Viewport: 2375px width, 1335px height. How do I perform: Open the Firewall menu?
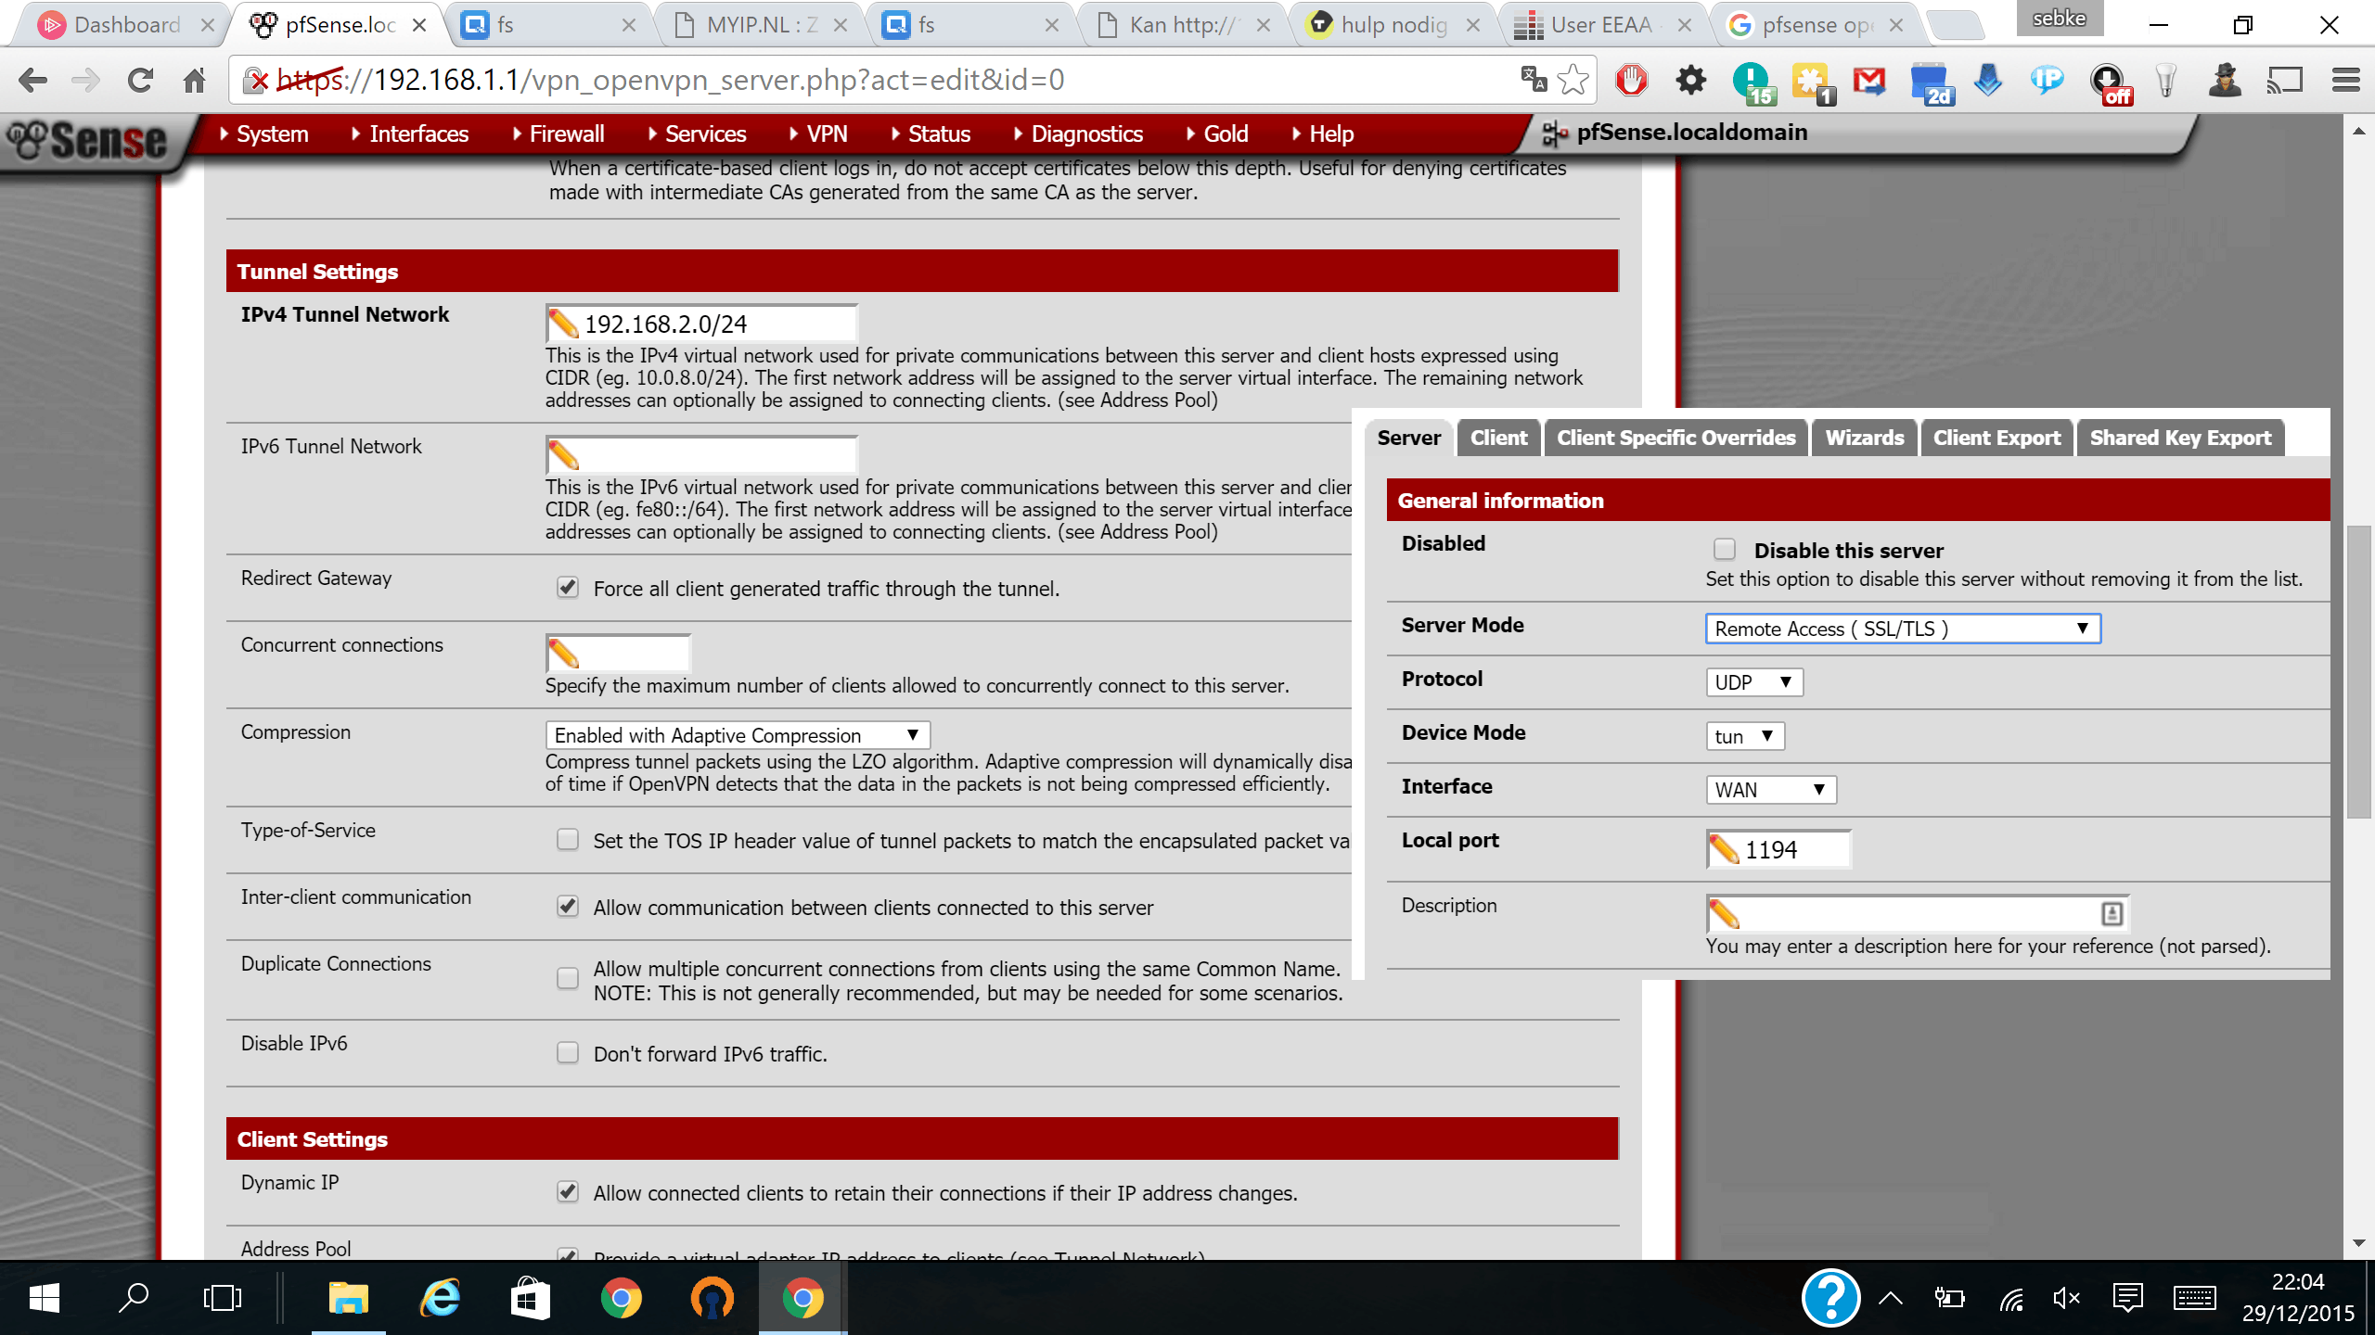click(566, 134)
